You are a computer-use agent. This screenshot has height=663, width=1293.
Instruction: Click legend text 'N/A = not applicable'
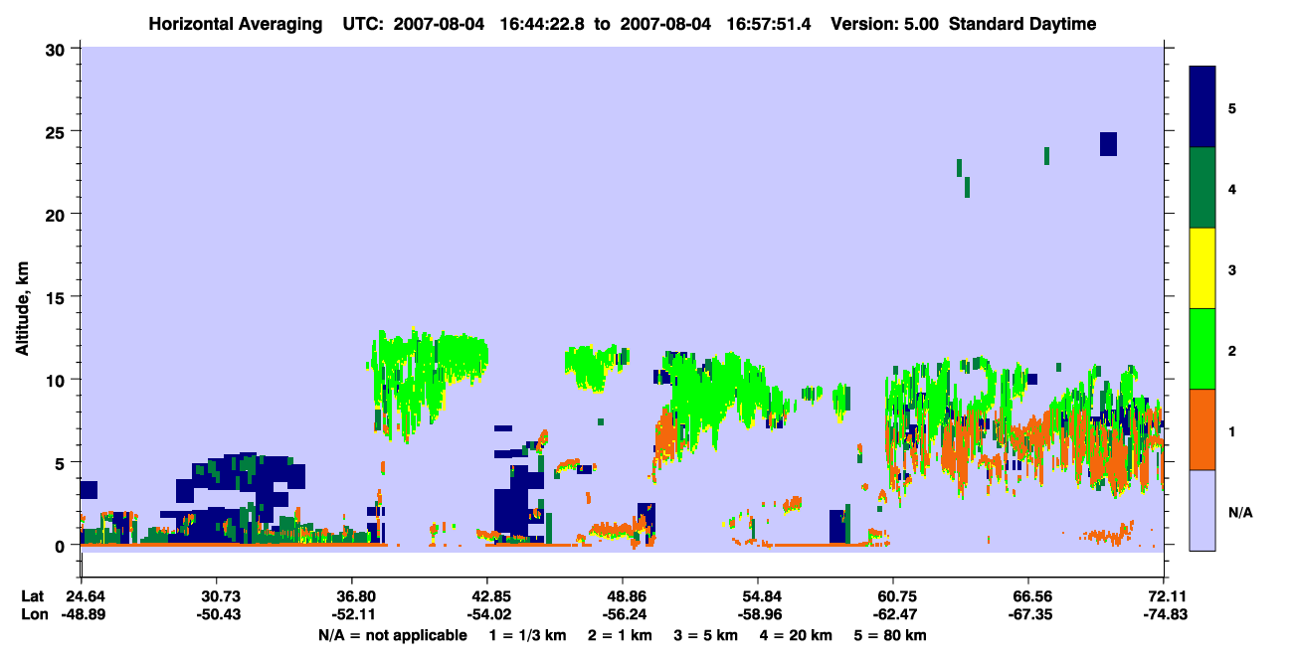pos(392,635)
